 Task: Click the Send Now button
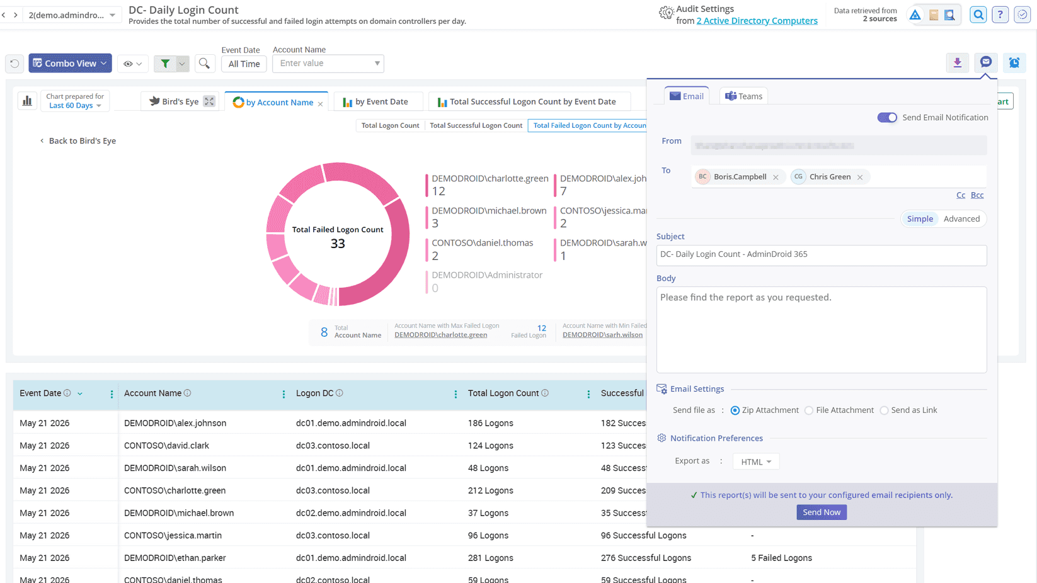[x=821, y=512]
